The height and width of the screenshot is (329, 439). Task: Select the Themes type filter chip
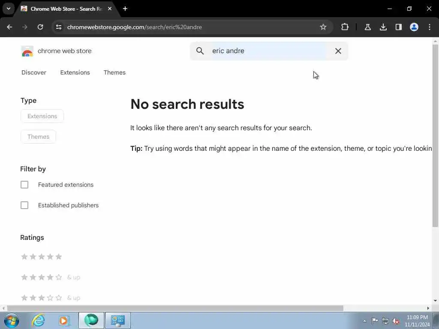pyautogui.click(x=38, y=137)
